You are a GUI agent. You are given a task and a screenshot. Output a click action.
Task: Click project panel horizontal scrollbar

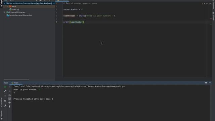[16, 79]
